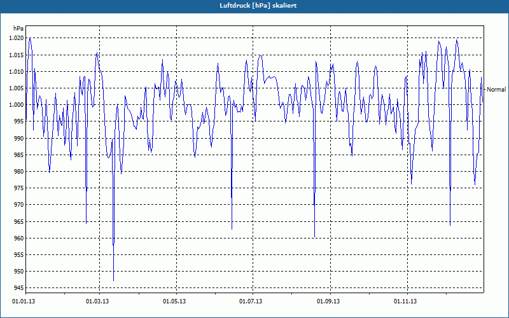Click the '990' y-axis label

(x=19, y=138)
